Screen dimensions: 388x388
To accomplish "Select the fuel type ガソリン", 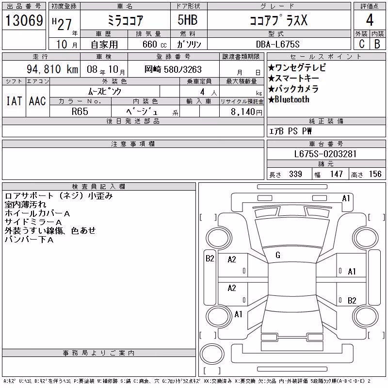I will pos(189,44).
